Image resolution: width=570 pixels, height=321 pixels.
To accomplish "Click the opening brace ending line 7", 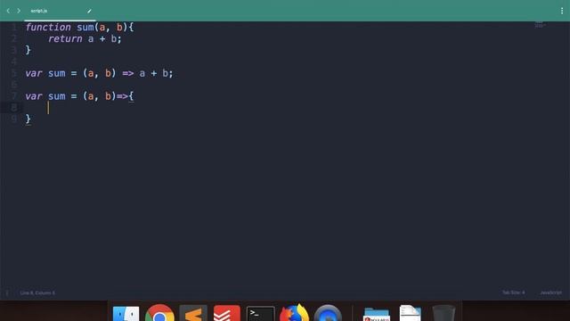I will pos(131,96).
